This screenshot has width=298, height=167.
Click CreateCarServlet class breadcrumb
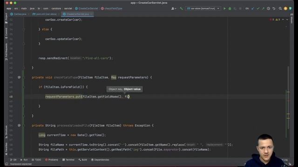[x=87, y=8]
